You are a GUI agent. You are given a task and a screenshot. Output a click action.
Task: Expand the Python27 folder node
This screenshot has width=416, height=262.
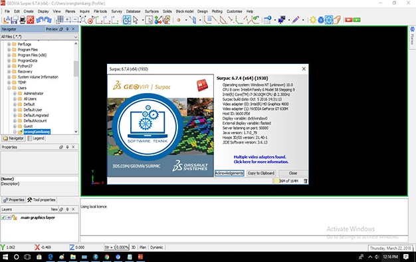click(9, 66)
